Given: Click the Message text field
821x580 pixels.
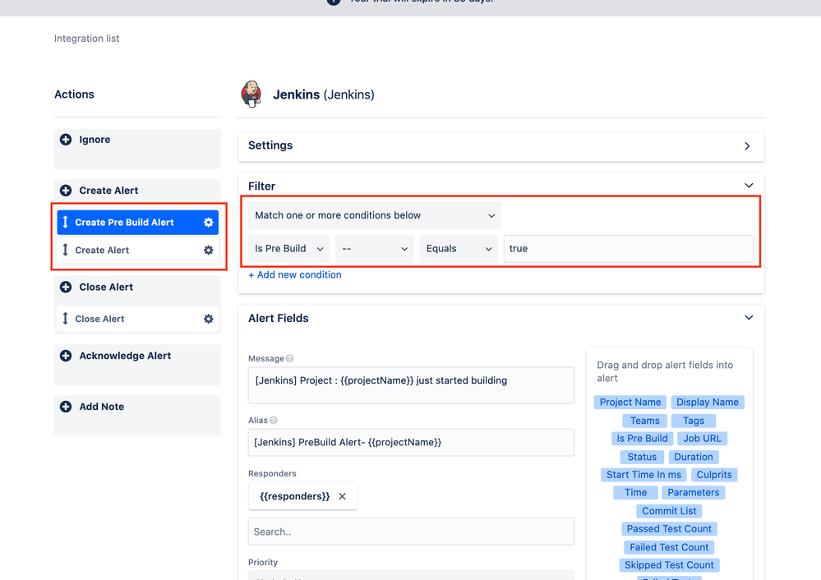Looking at the screenshot, I should (411, 385).
